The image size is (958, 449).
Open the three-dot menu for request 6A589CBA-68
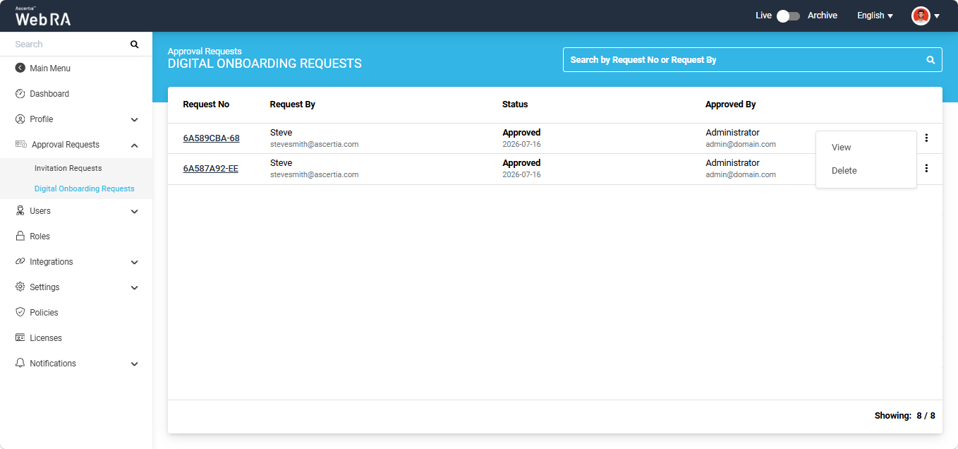click(926, 138)
